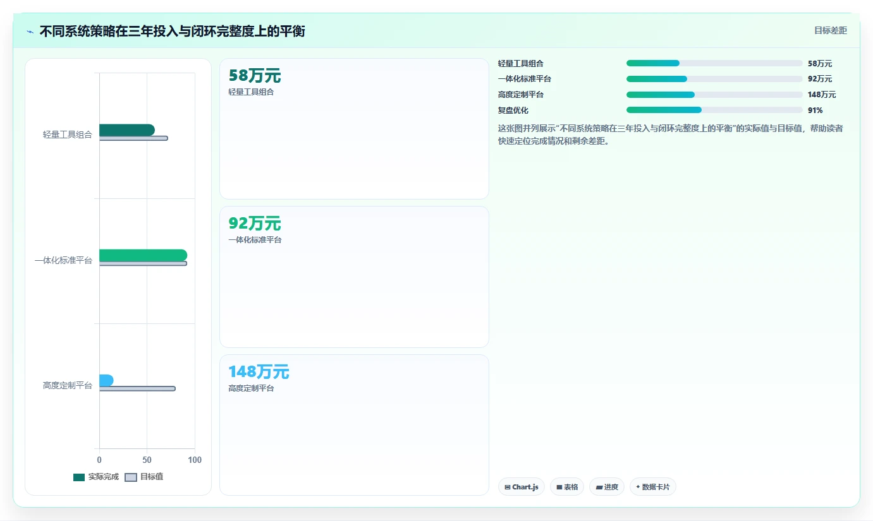Screen dimensions: 873x521
Task: Click the 高度定制平台 progress bar
Action: 714,95
